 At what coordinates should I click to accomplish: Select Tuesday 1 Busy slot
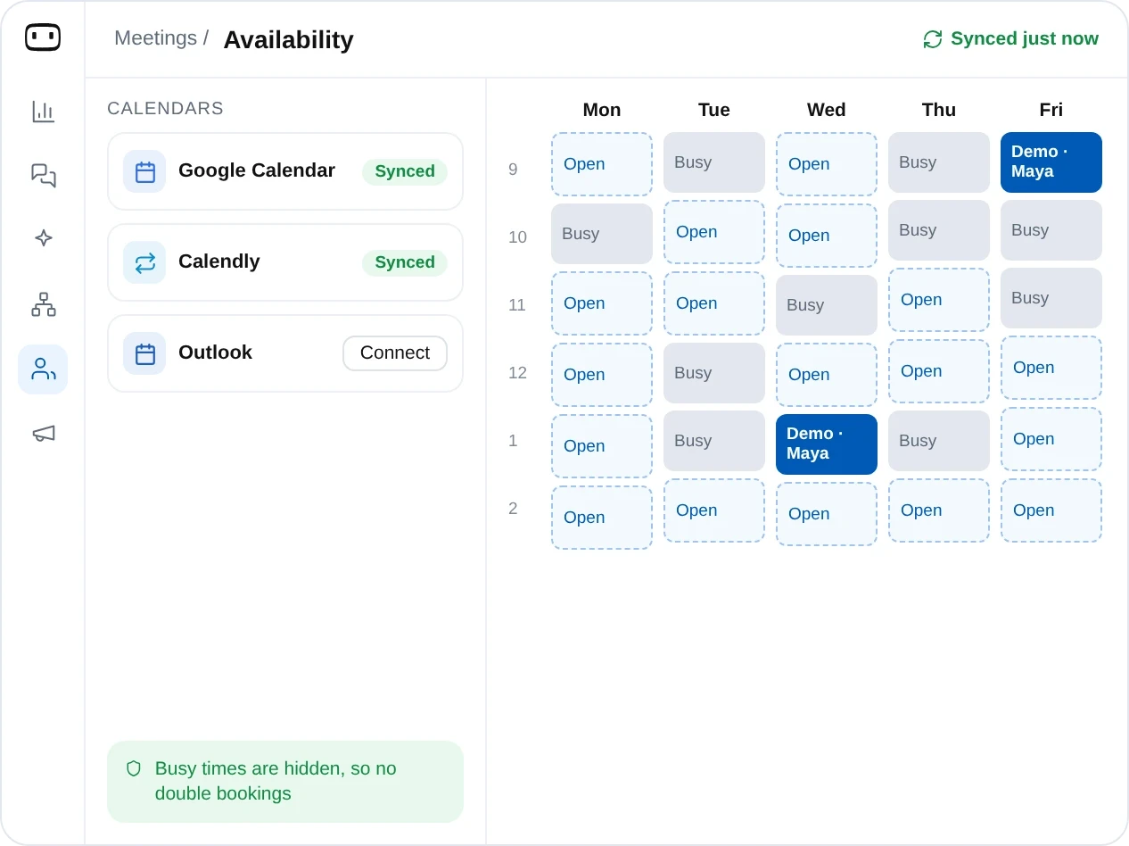pos(714,441)
